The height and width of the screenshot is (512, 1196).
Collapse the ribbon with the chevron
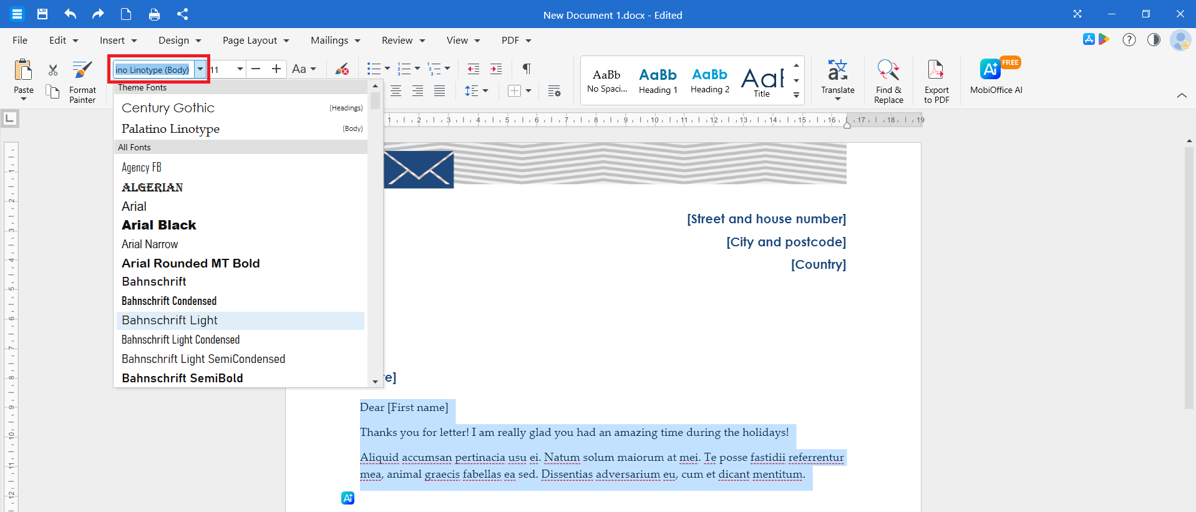click(1182, 95)
